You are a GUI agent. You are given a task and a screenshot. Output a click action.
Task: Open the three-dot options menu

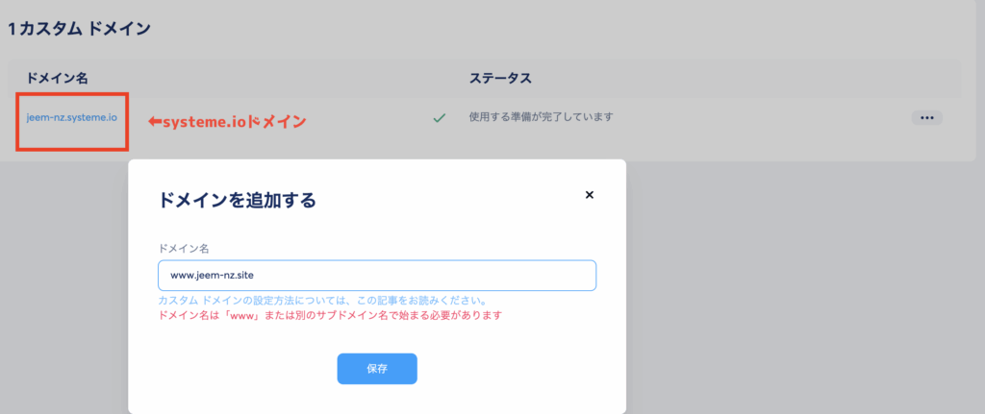pyautogui.click(x=926, y=117)
